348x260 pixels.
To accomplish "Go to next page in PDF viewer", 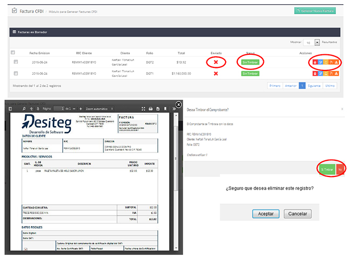I will [38, 109].
